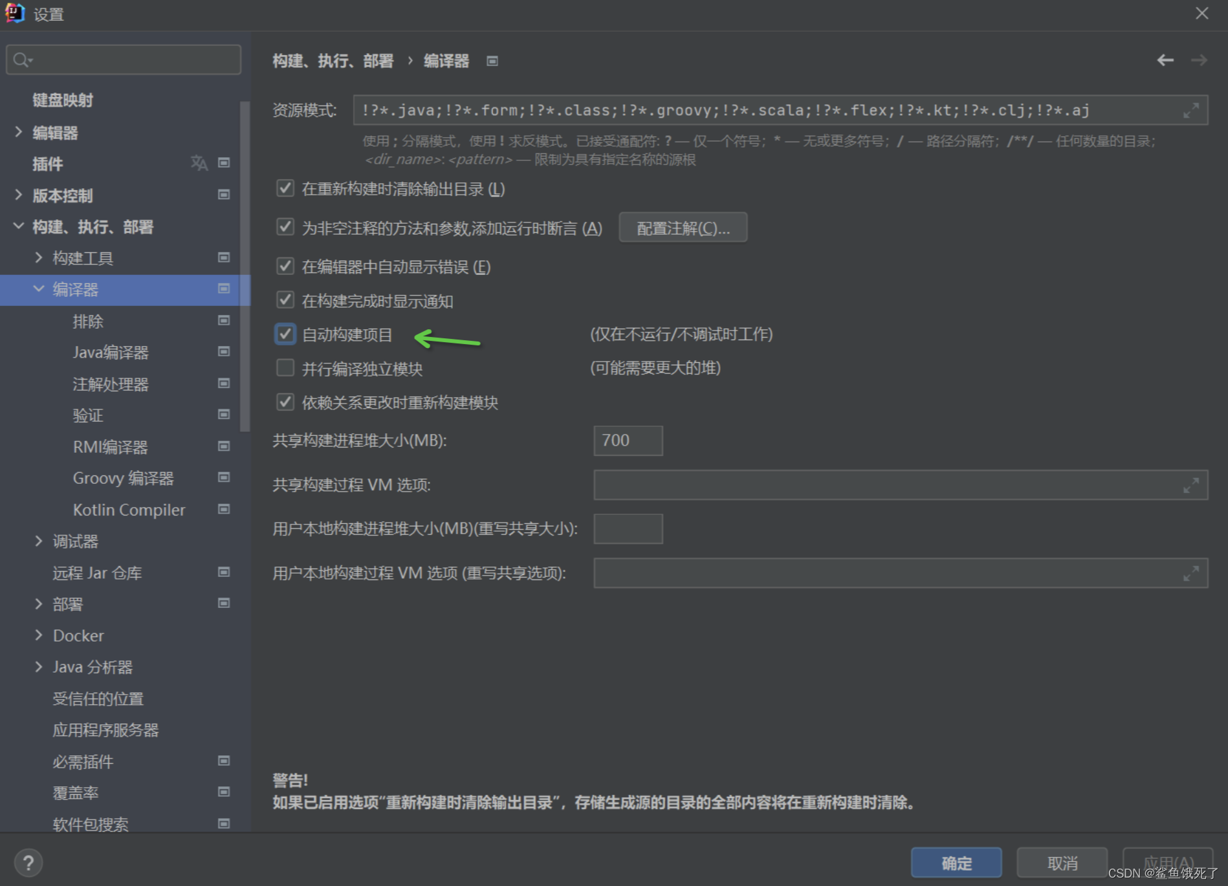Click the translate icon in the 插件 row
Viewport: 1228px width, 886px height.
point(199,162)
